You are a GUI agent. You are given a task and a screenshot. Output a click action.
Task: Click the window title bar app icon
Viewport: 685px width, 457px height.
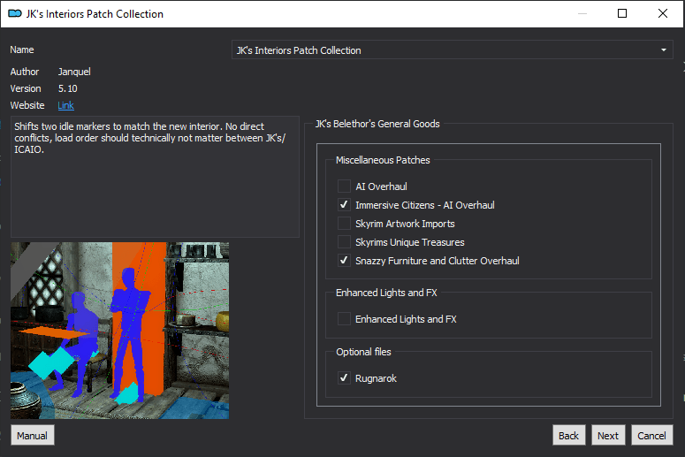pyautogui.click(x=15, y=13)
